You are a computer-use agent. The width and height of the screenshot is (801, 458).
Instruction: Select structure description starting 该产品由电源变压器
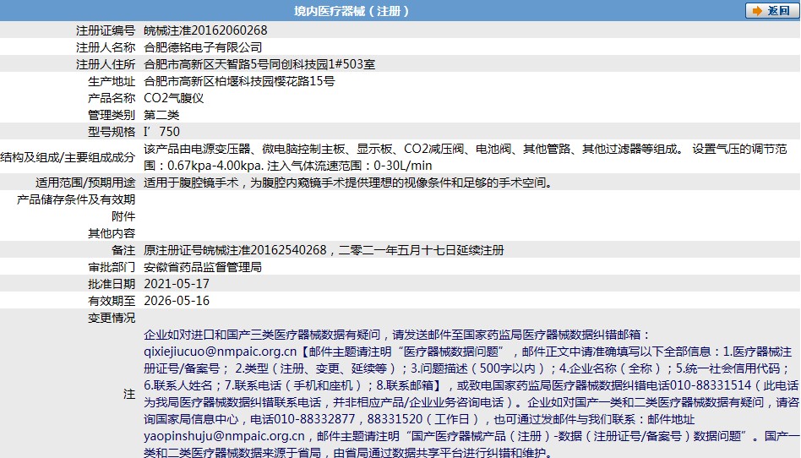[465, 157]
